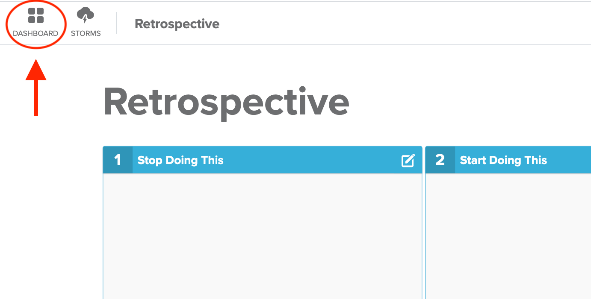Click the Retrospective title in top bar
The height and width of the screenshot is (299, 591).
coord(177,24)
